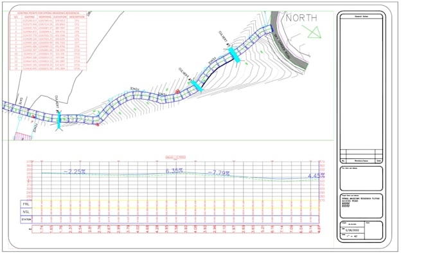Select the FRL row label in profile
This screenshot has width=437, height=253.
[x=26, y=204]
